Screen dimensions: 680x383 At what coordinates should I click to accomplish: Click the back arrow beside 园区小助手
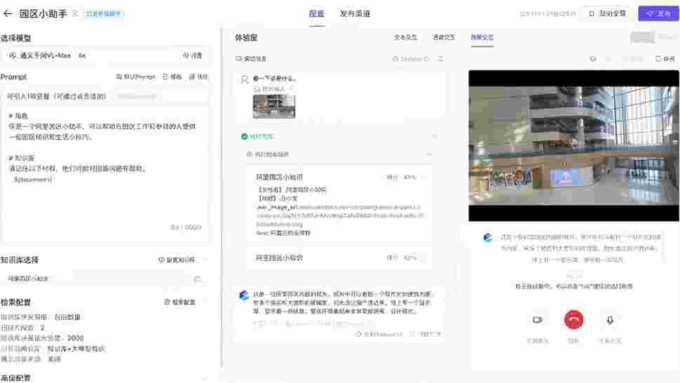point(8,13)
